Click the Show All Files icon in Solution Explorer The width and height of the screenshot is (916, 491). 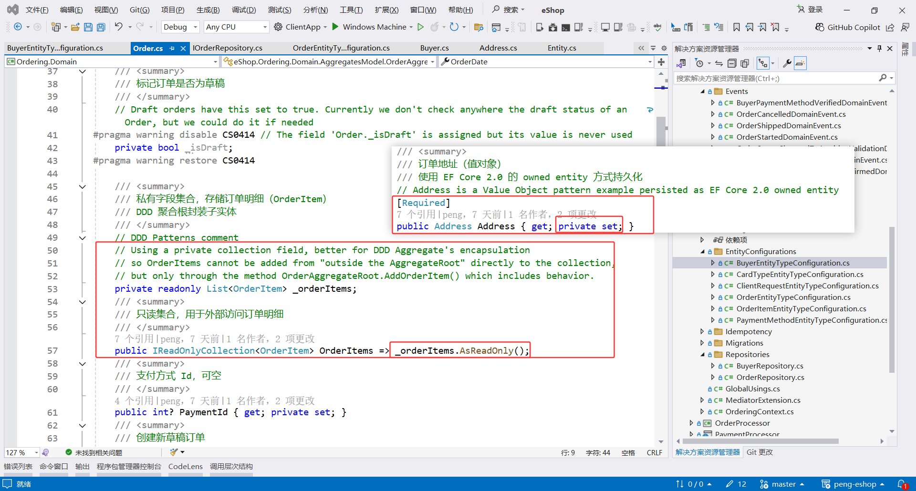pyautogui.click(x=745, y=63)
